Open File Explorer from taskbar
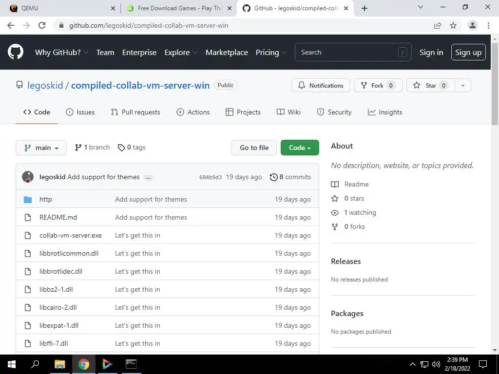Viewport: 499px width, 374px height. click(59, 364)
